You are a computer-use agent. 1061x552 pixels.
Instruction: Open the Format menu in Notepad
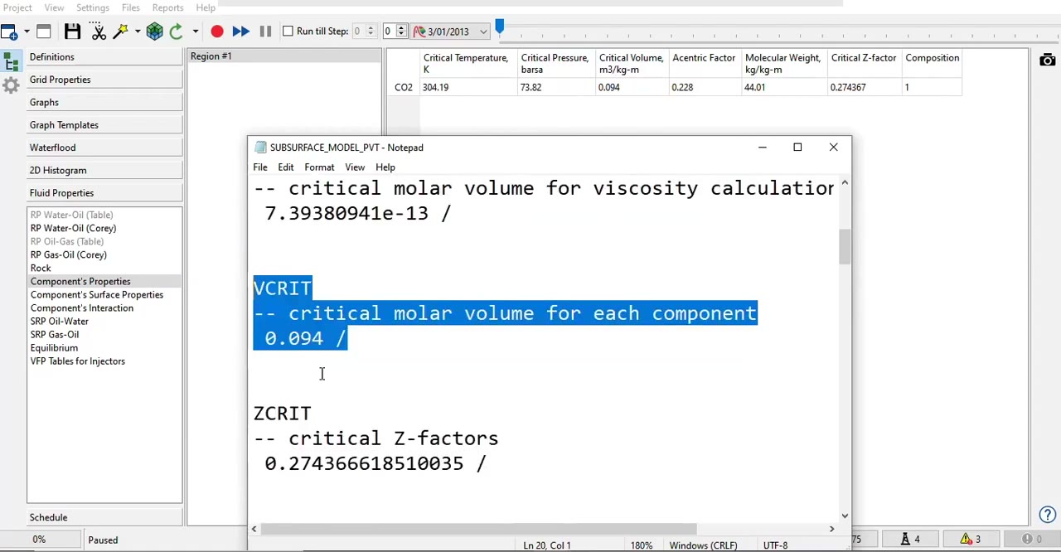coord(319,167)
